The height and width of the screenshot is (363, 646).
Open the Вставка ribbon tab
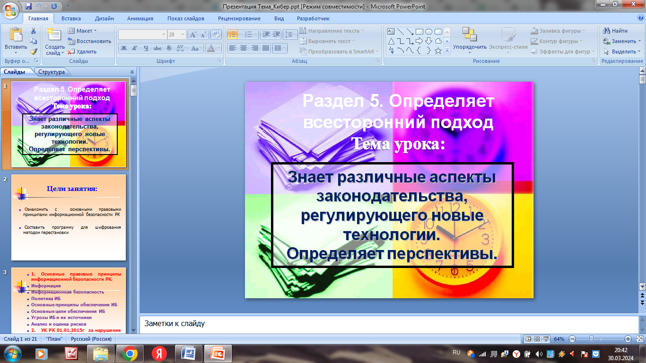(x=71, y=18)
